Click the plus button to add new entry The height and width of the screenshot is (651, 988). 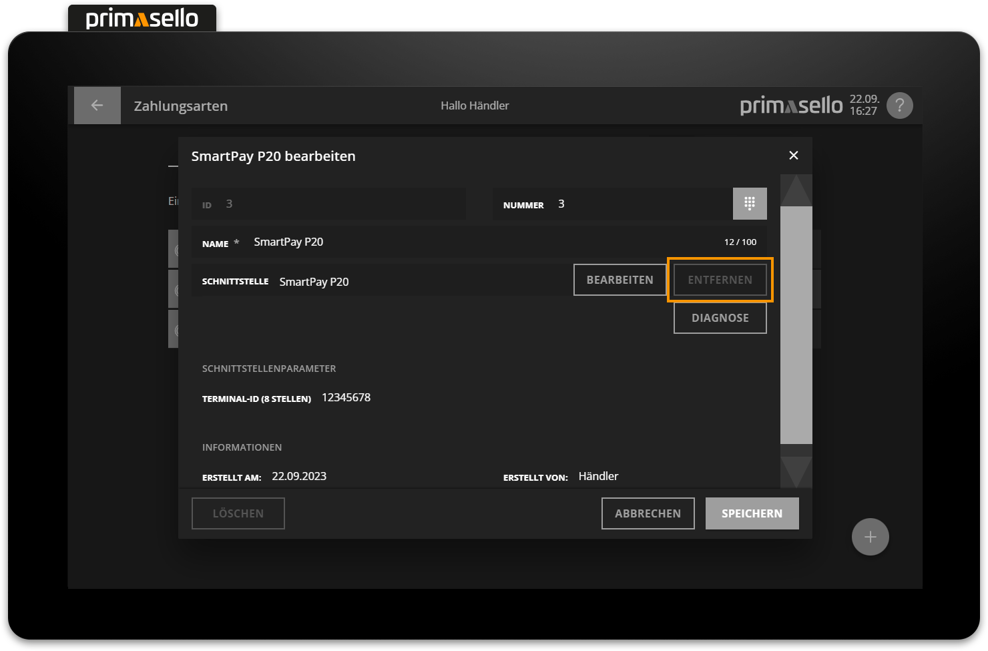870,536
